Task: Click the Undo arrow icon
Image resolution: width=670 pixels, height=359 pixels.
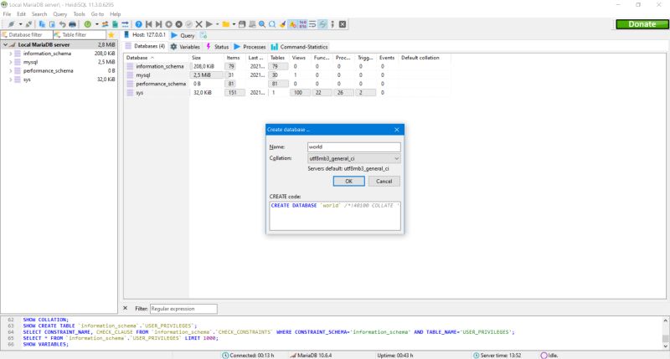Action: pyautogui.click(x=62, y=24)
